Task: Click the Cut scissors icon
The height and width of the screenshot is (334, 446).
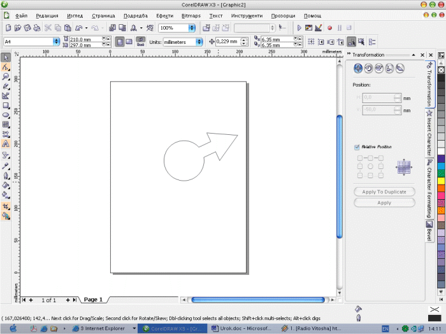Action: click(x=48, y=28)
